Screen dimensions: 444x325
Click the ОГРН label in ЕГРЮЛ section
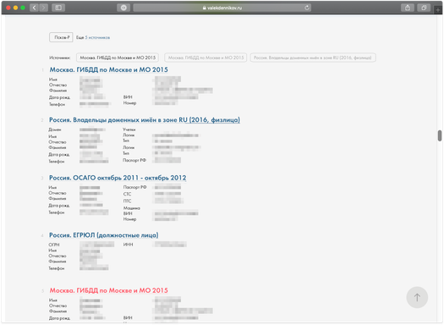pos(54,245)
